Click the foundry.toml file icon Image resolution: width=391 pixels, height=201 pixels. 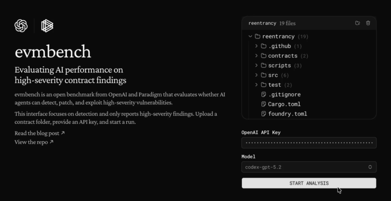coord(263,114)
